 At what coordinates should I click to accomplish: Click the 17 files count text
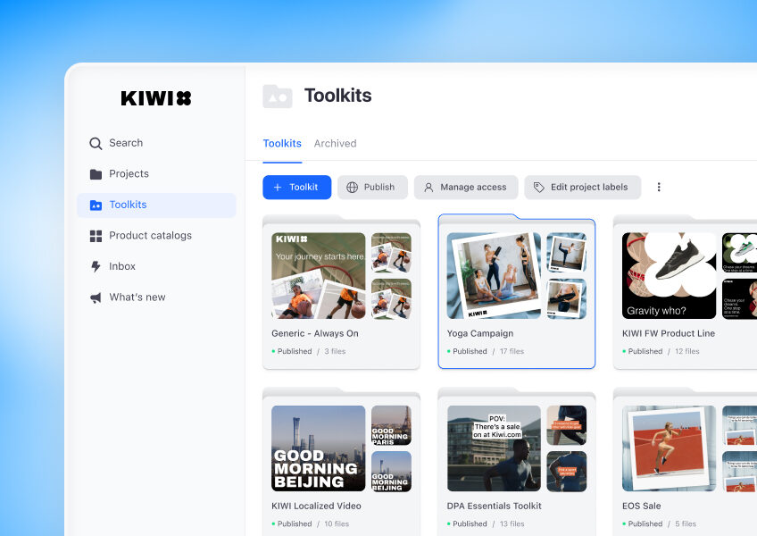coord(512,351)
